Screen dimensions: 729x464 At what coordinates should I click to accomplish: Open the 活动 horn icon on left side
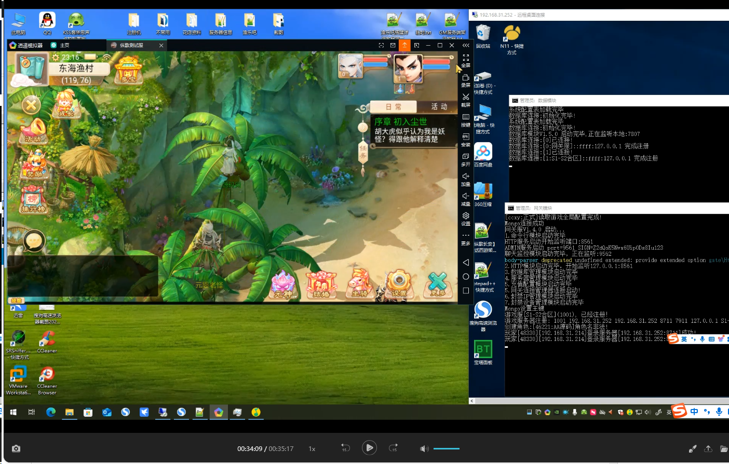[x=34, y=131]
